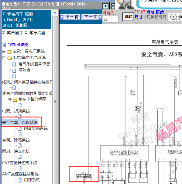Image resolution: width=182 pixels, height=184 pixels.
Task: Click the 菜单折叠 small box icon
Action: pos(26,33)
